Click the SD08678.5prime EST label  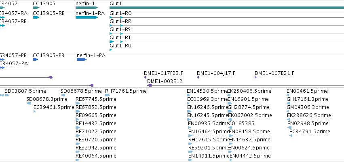(81, 91)
